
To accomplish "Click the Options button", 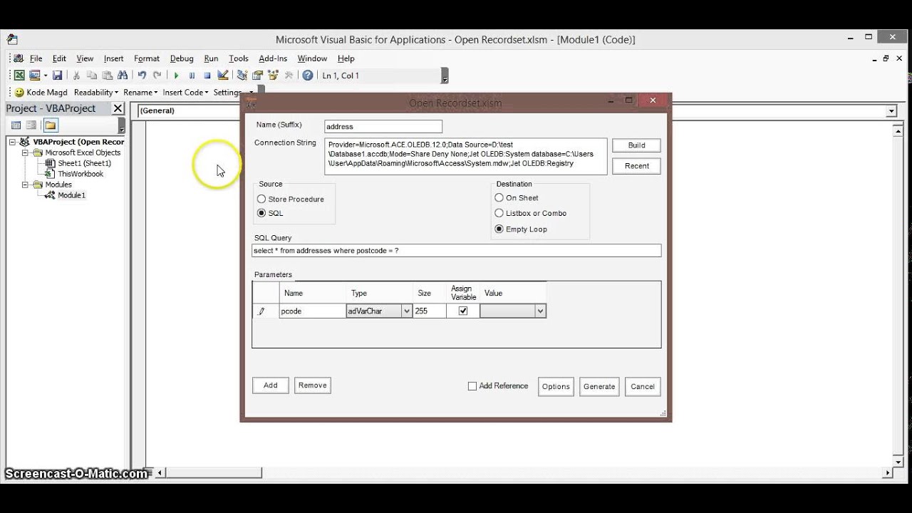I will tap(556, 387).
